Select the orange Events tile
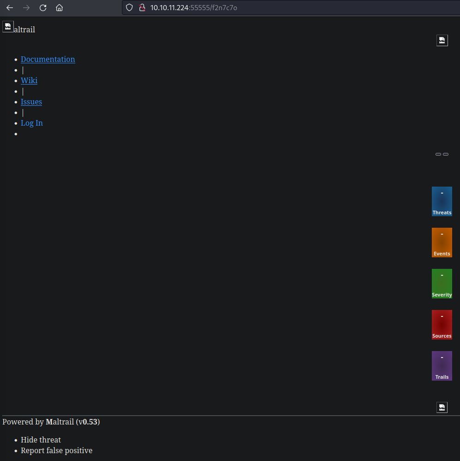 (x=442, y=243)
